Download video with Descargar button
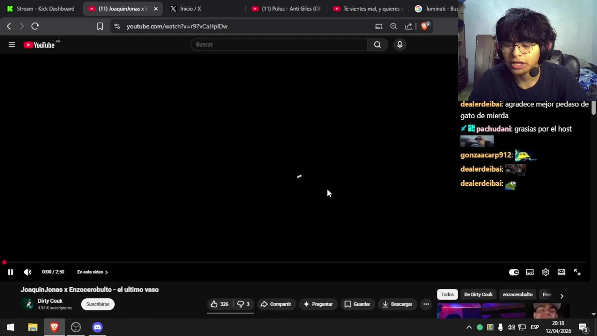This screenshot has width=597, height=336. [x=397, y=304]
